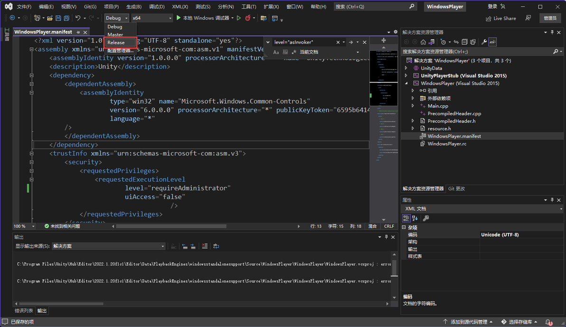
Task: Save the current file with the disk icon
Action: click(x=58, y=18)
